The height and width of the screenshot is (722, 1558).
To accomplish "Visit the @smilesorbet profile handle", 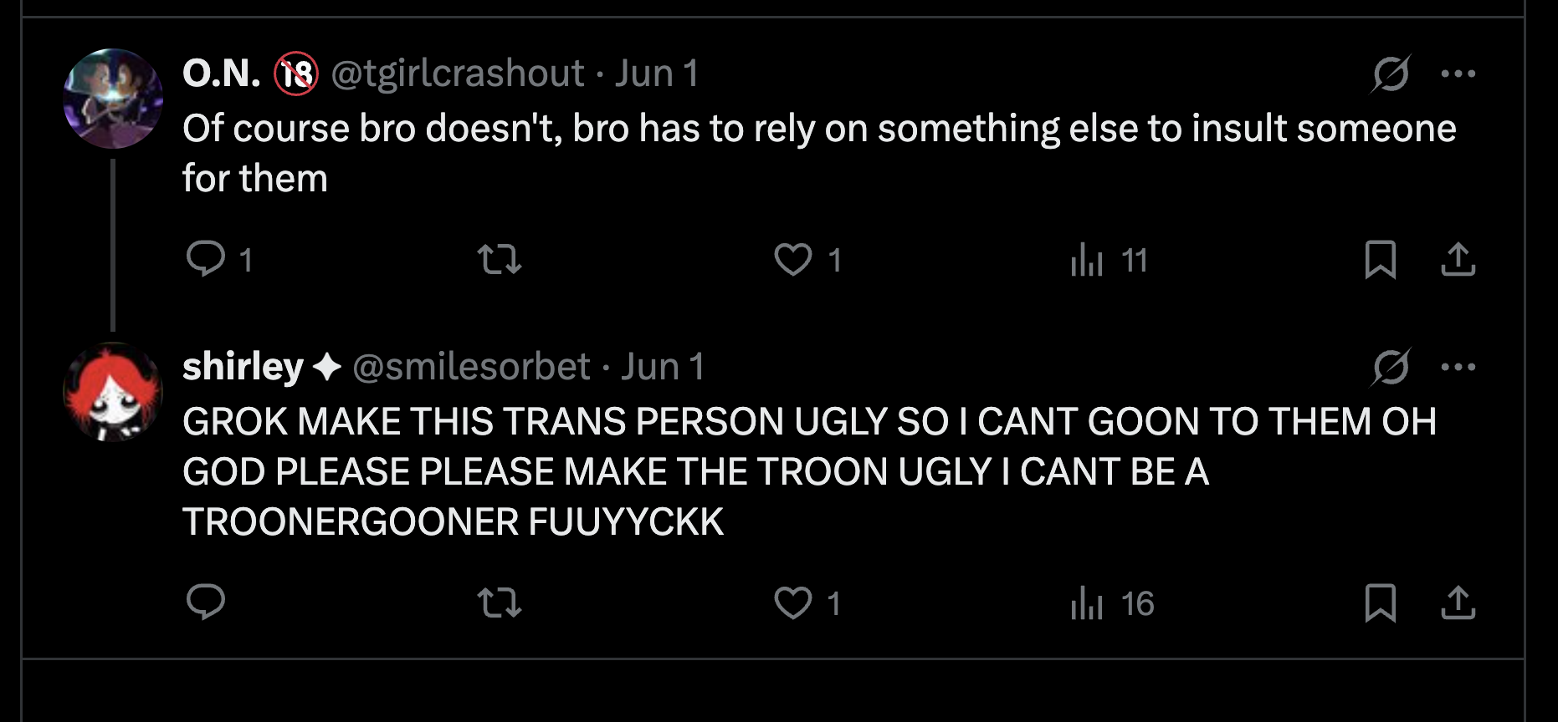I will tap(471, 367).
